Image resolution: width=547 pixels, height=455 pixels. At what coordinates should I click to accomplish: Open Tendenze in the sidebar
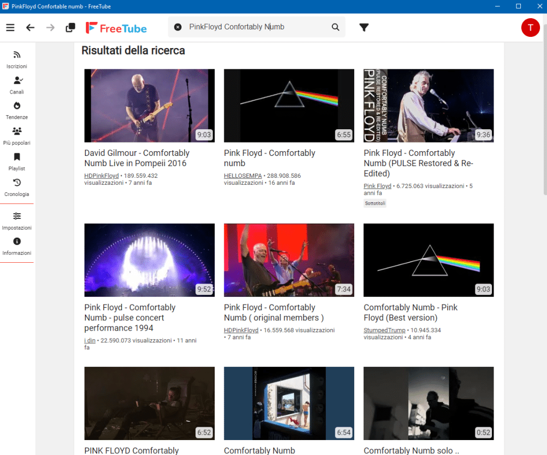click(x=17, y=111)
